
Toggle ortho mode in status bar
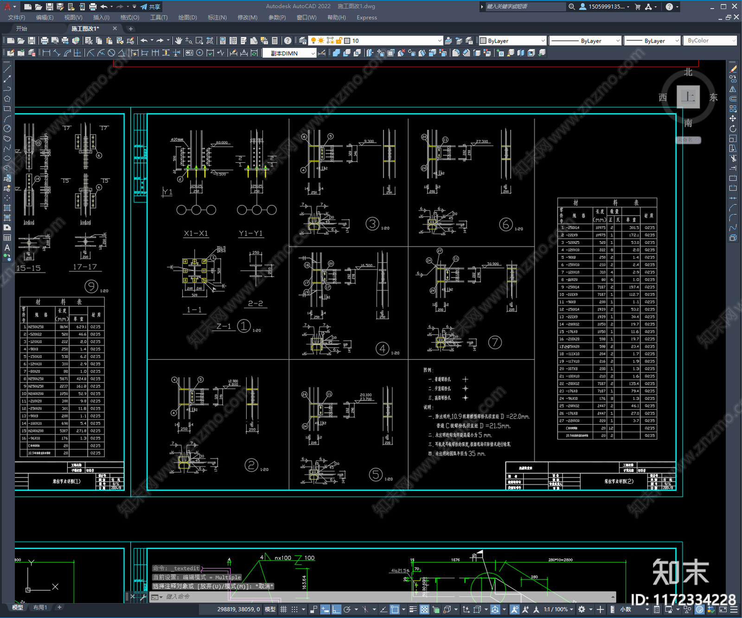point(336,609)
